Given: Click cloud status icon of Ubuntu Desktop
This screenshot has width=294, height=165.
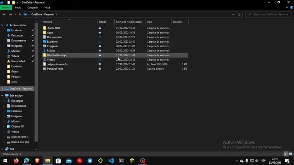Looking at the screenshot, I should point(100,55).
